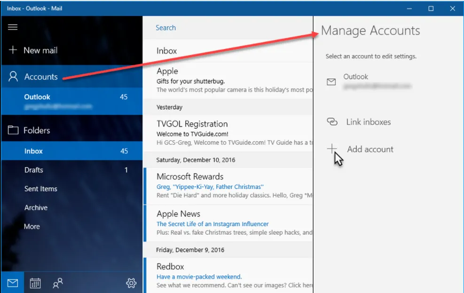464x293 pixels.
Task: Open the hamburger navigation menu
Action: pyautogui.click(x=13, y=27)
